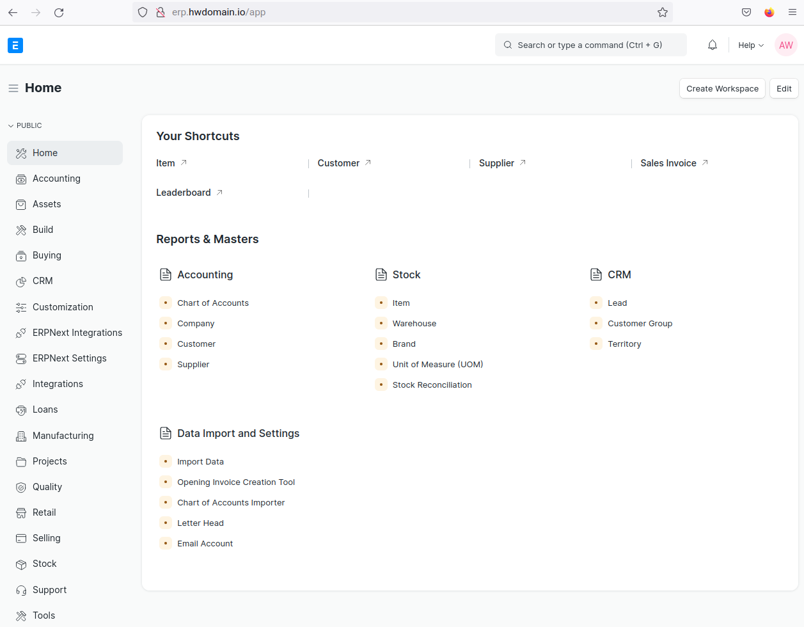Open Opening Invoice Creation Tool link
Viewport: 804px width, 627px height.
(236, 482)
